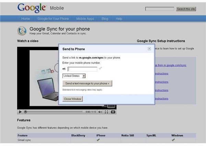Click the Watch a video heading

[28, 41]
